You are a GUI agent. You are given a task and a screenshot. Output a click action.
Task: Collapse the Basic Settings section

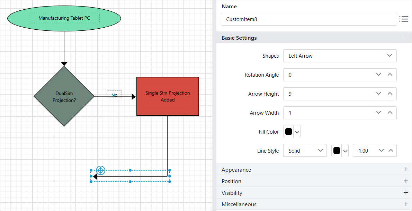click(x=405, y=38)
